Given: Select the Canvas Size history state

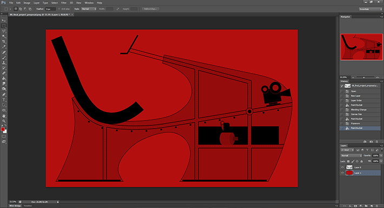Looking at the screenshot, I should [x=360, y=115].
